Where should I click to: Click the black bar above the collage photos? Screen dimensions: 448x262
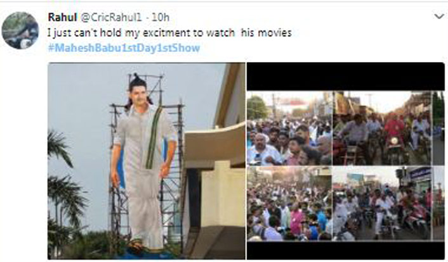pyautogui.click(x=346, y=77)
